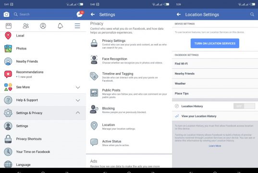Image resolution: width=258 pixels, height=173 pixels.
Task: Select 'Timeline and Tagging' title text
Action: [x=118, y=74]
